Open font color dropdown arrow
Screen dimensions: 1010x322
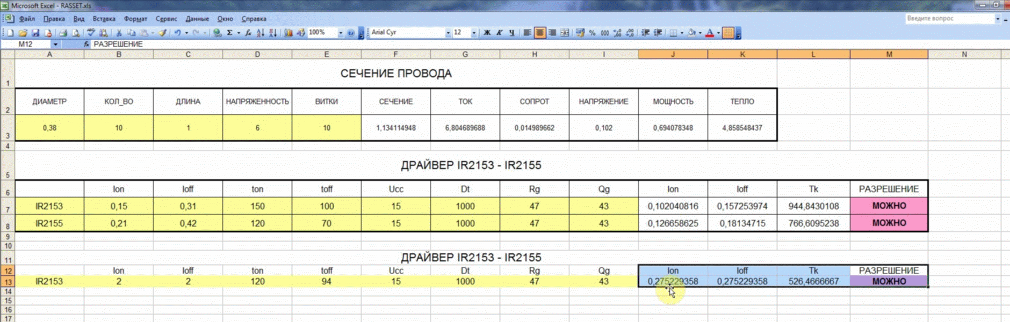tap(718, 33)
